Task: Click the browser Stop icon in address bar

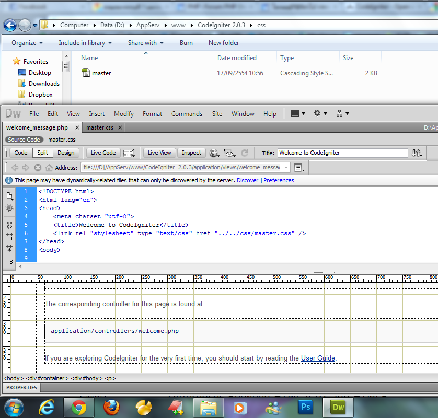Action: click(38, 168)
